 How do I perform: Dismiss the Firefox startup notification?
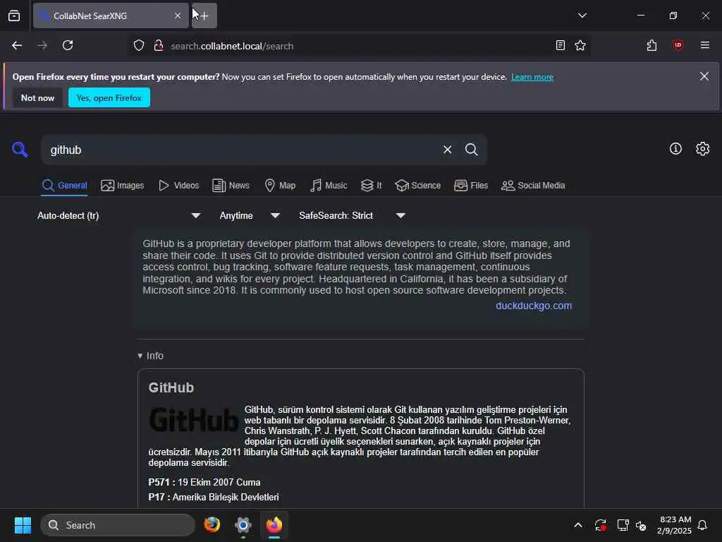point(704,76)
